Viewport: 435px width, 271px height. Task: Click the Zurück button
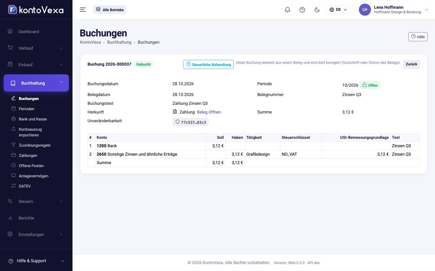pyautogui.click(x=411, y=64)
